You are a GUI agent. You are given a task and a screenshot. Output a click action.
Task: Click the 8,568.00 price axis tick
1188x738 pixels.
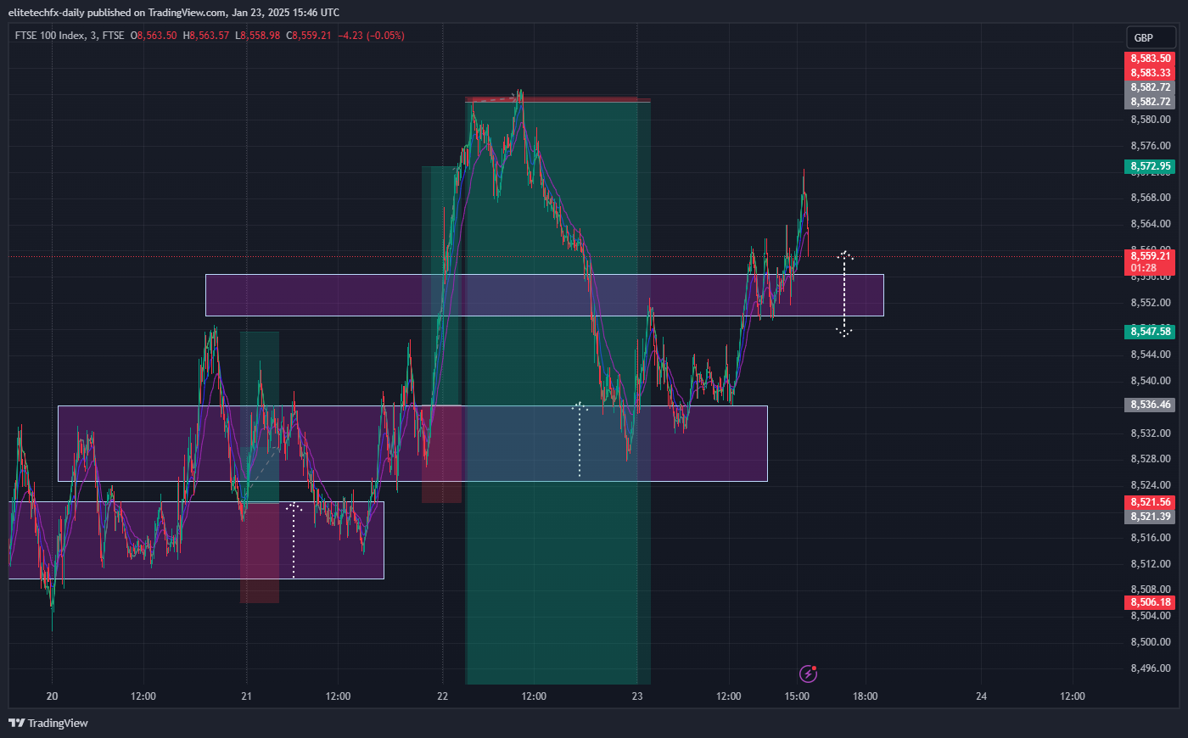click(x=1151, y=198)
